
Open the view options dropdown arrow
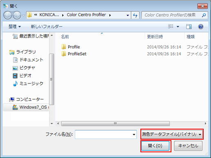tap(178, 26)
